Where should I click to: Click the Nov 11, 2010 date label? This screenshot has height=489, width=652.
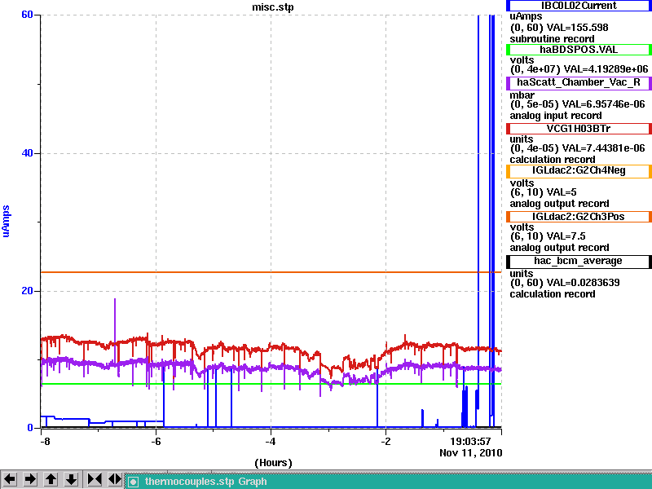471,453
